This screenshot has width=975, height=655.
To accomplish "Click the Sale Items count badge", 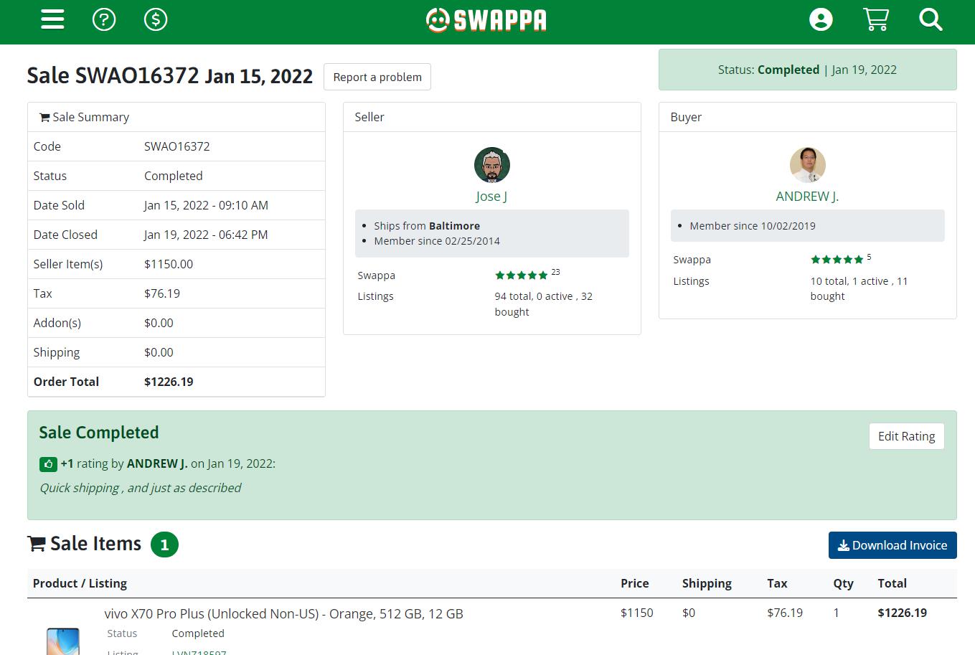I will 164,545.
